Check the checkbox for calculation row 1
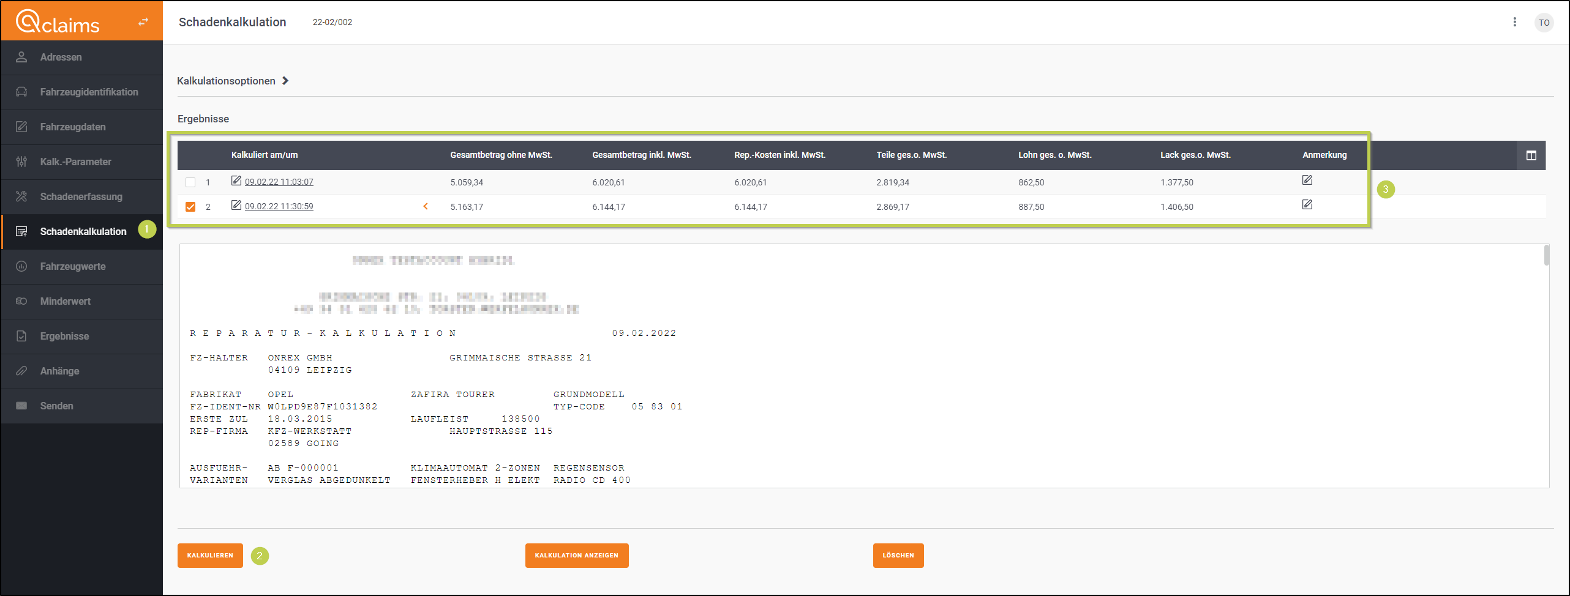Viewport: 1570px width, 596px height. [x=190, y=182]
